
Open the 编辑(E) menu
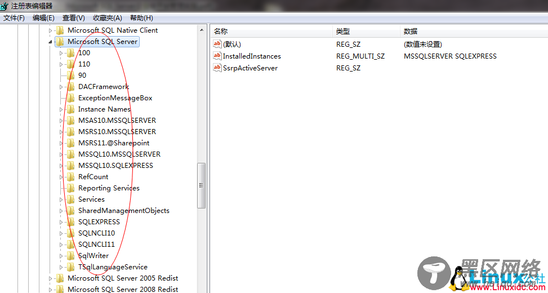[43, 18]
